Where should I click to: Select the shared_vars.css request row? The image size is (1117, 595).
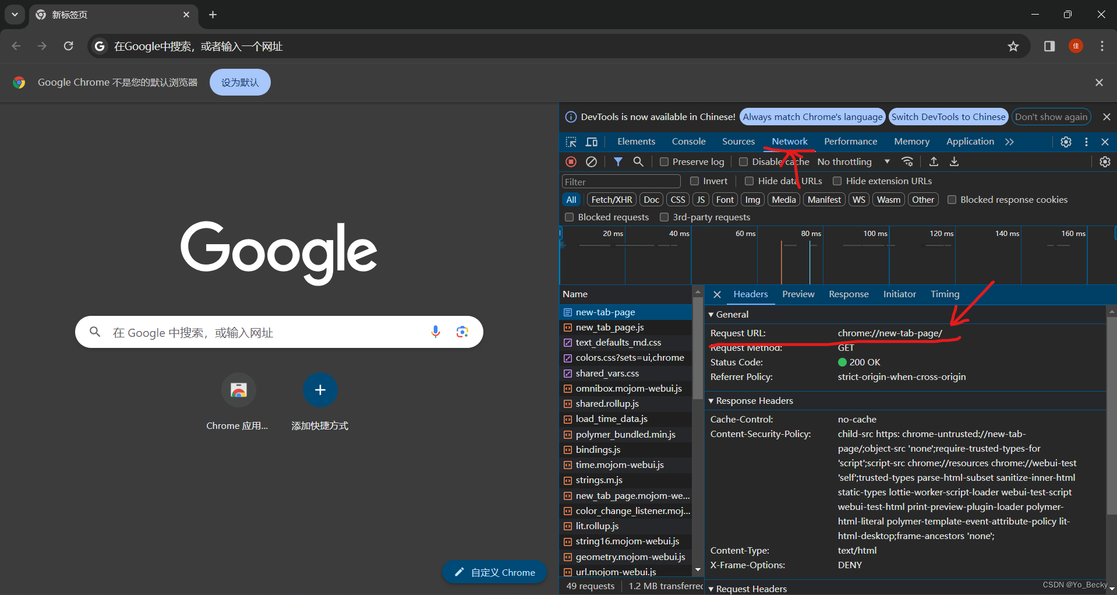[625, 373]
